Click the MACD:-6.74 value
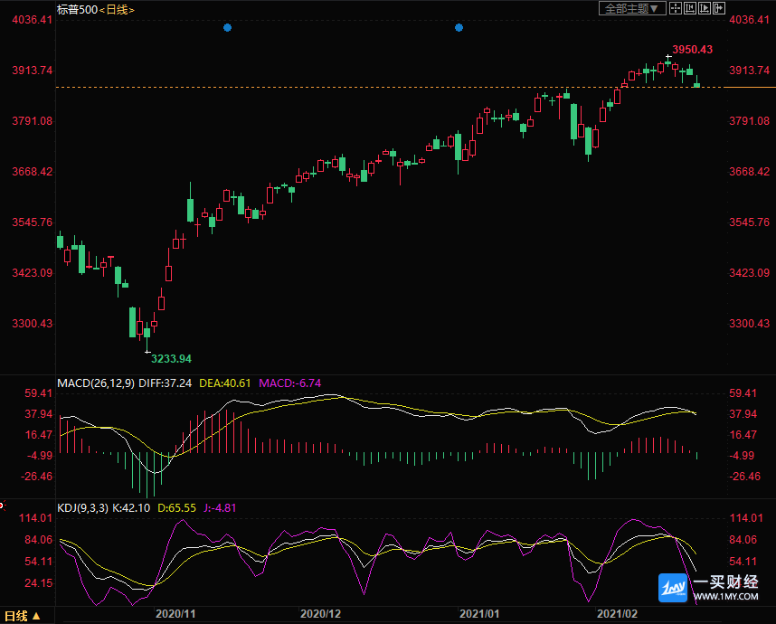The image size is (776, 624). [290, 383]
